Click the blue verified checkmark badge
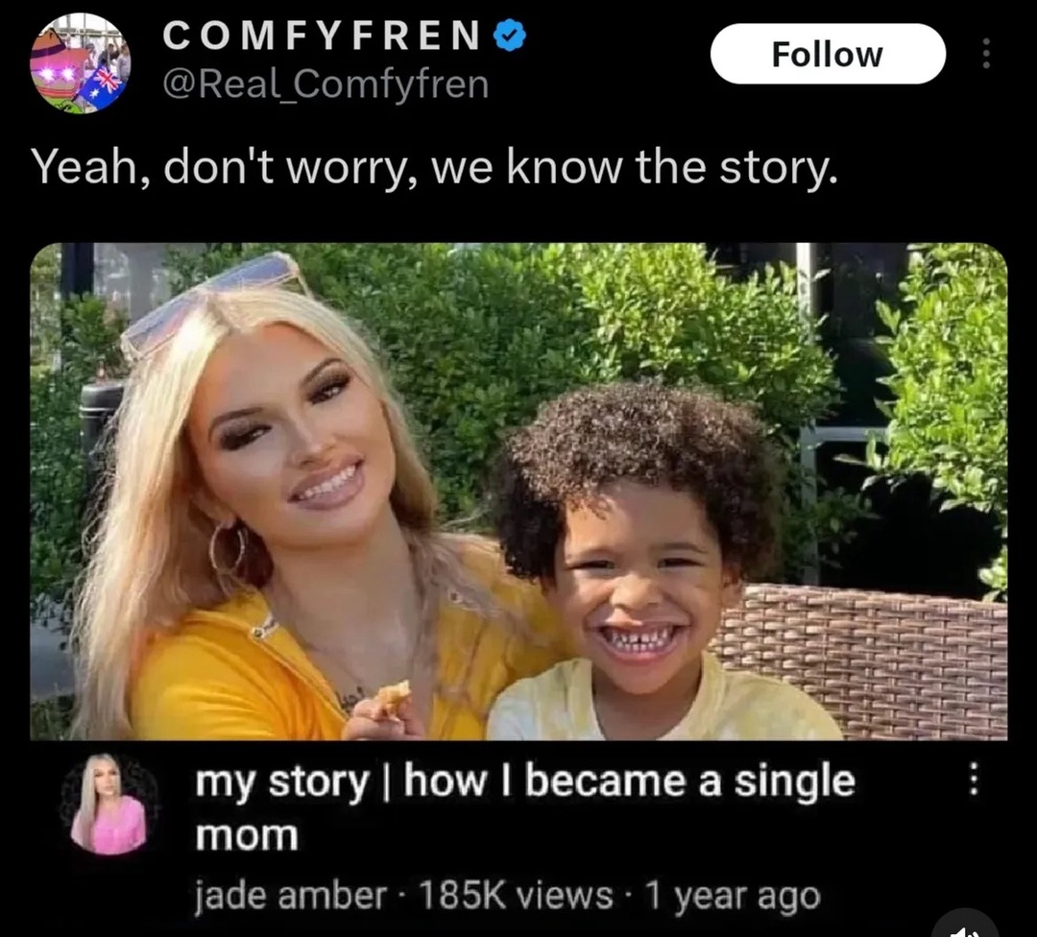 pyautogui.click(x=511, y=36)
